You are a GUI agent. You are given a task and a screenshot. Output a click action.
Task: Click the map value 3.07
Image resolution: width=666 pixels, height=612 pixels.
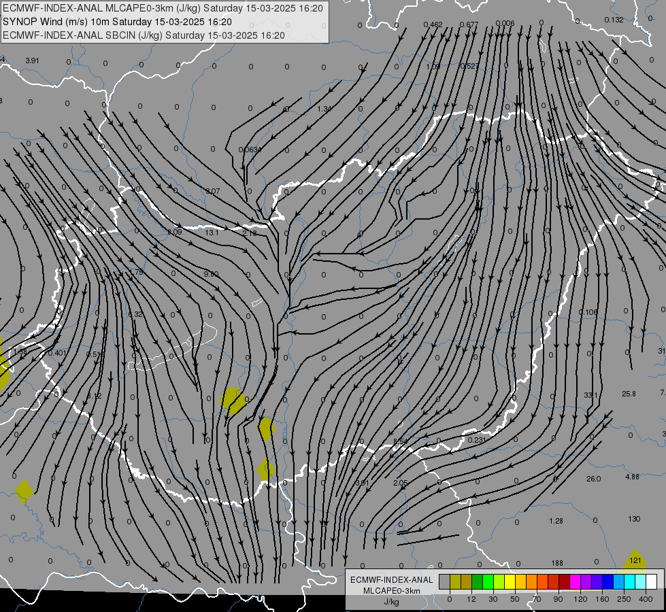tap(213, 191)
